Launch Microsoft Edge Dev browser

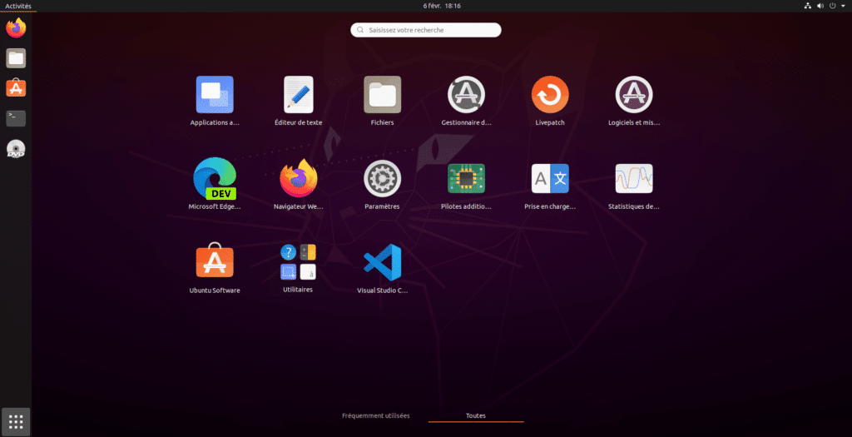215,179
